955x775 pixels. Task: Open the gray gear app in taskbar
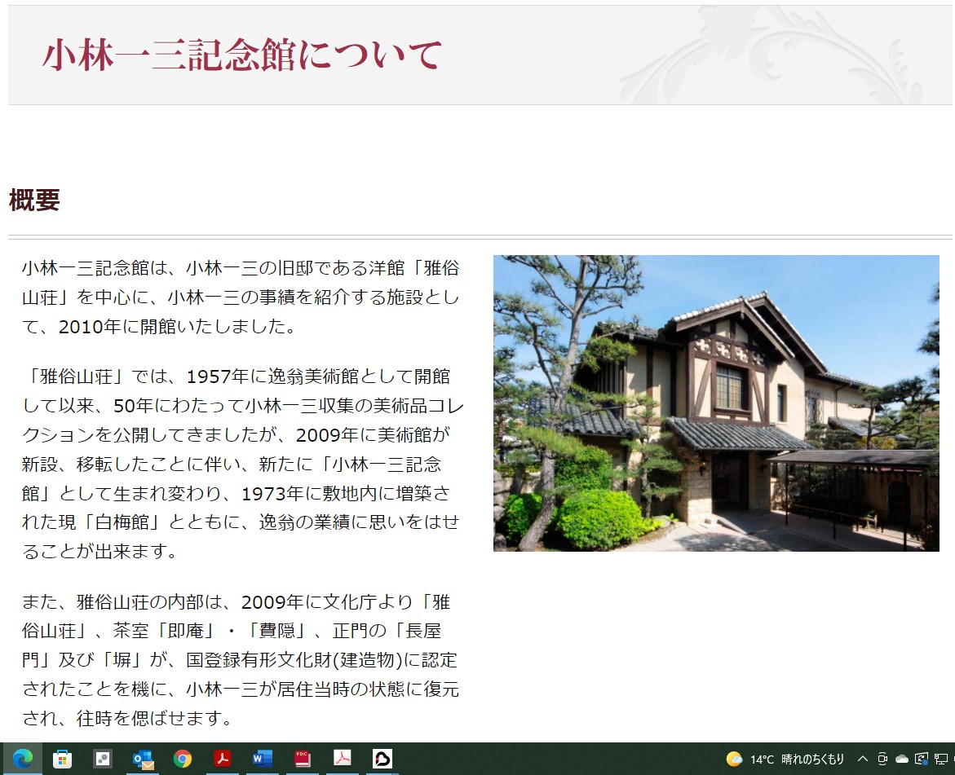click(x=102, y=760)
